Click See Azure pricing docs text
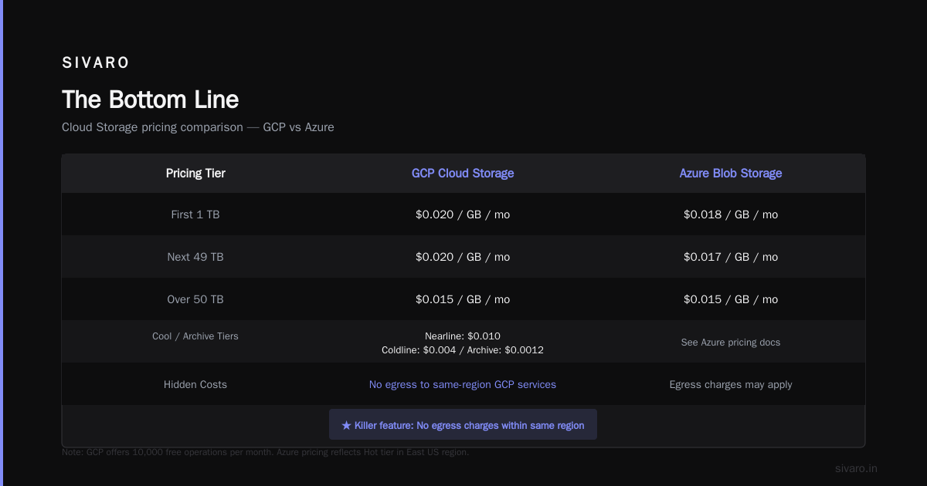The height and width of the screenshot is (486, 927). point(731,342)
